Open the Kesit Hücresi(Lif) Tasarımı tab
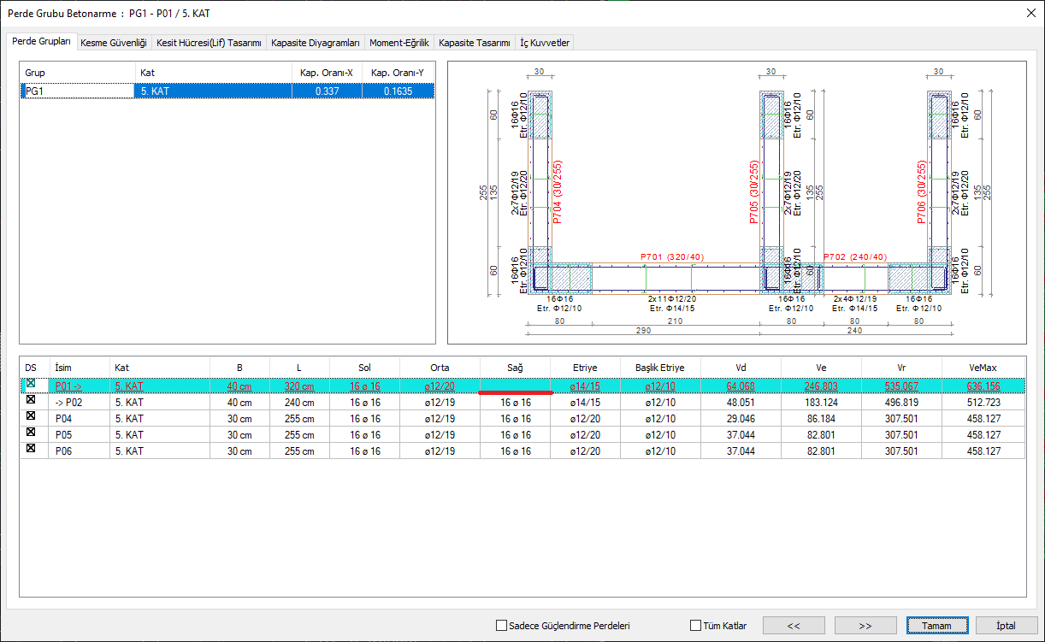Image resolution: width=1045 pixels, height=642 pixels. 209,43
